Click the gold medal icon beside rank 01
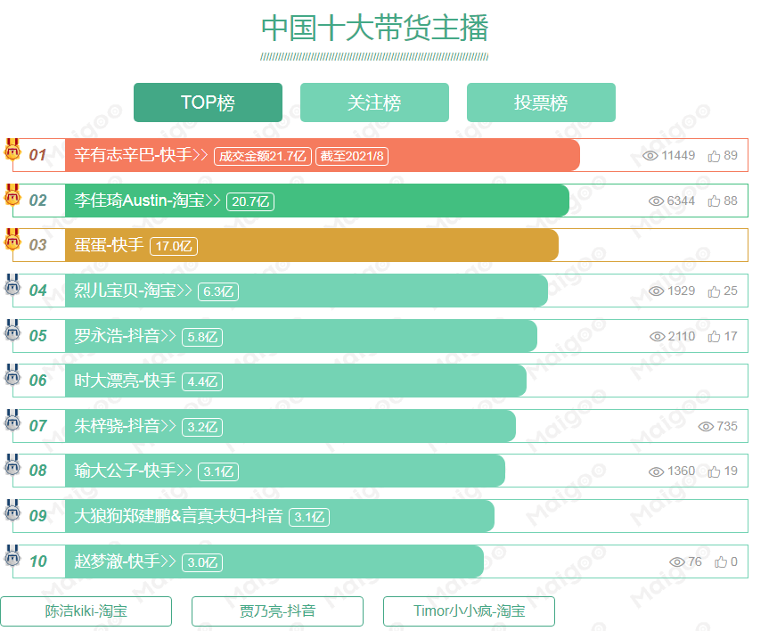This screenshot has height=631, width=777. coord(12,150)
